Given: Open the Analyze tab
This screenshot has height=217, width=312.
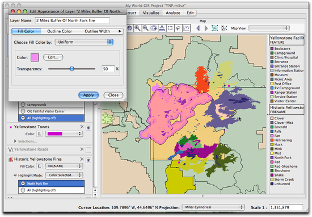Looking at the screenshot, I should pos(172,13).
